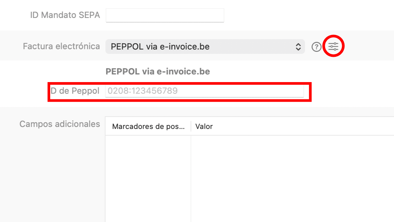Select the Valor column header
Viewport: 394px width, 222px height.
(203, 127)
